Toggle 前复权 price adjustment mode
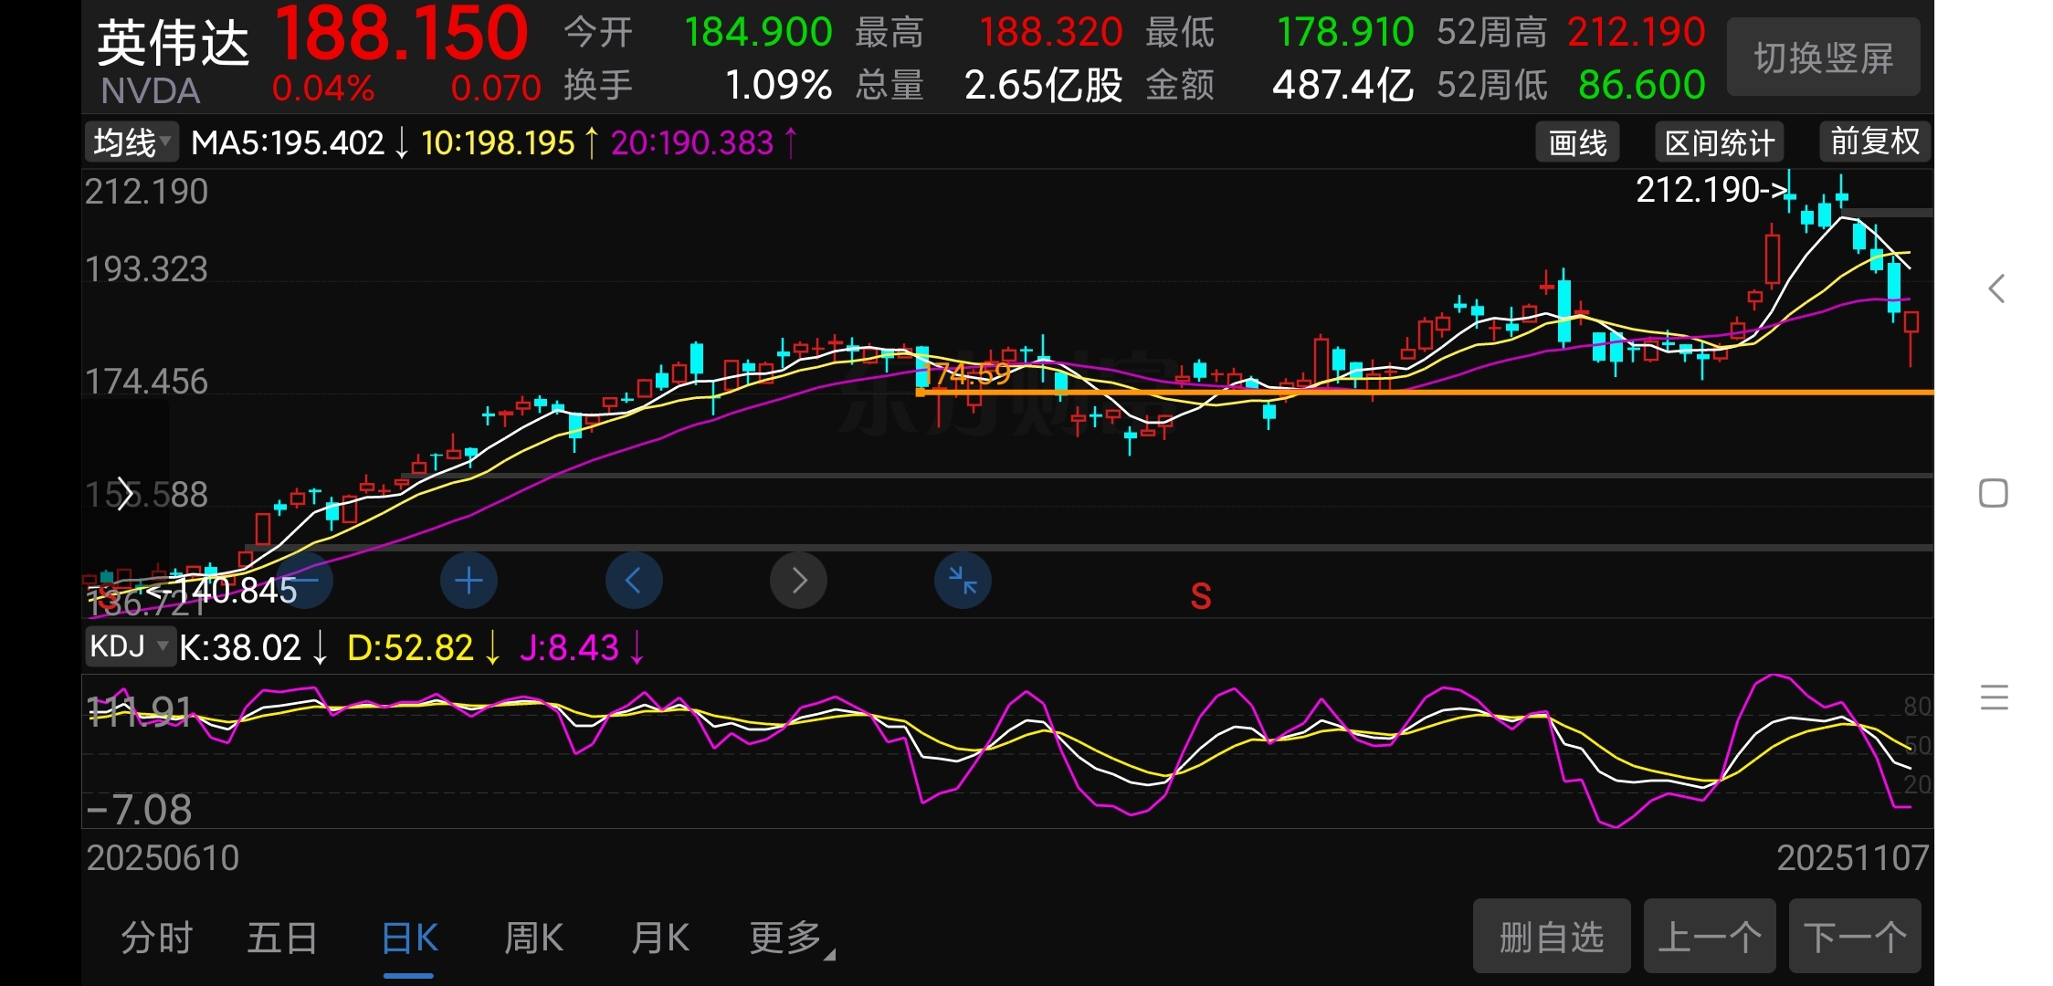Viewport: 2053px width, 986px height. [1874, 142]
